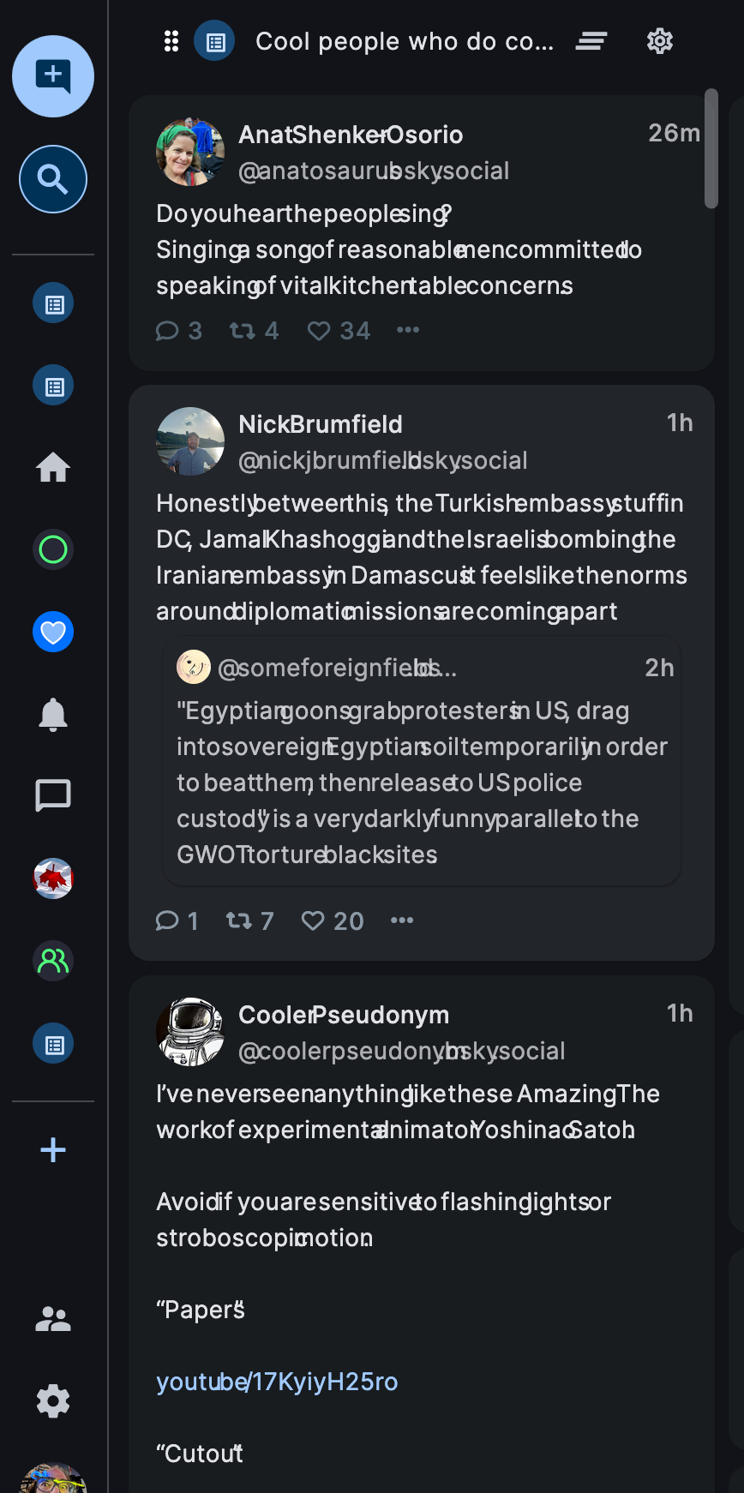Open the green circle feed icon

coord(53,549)
